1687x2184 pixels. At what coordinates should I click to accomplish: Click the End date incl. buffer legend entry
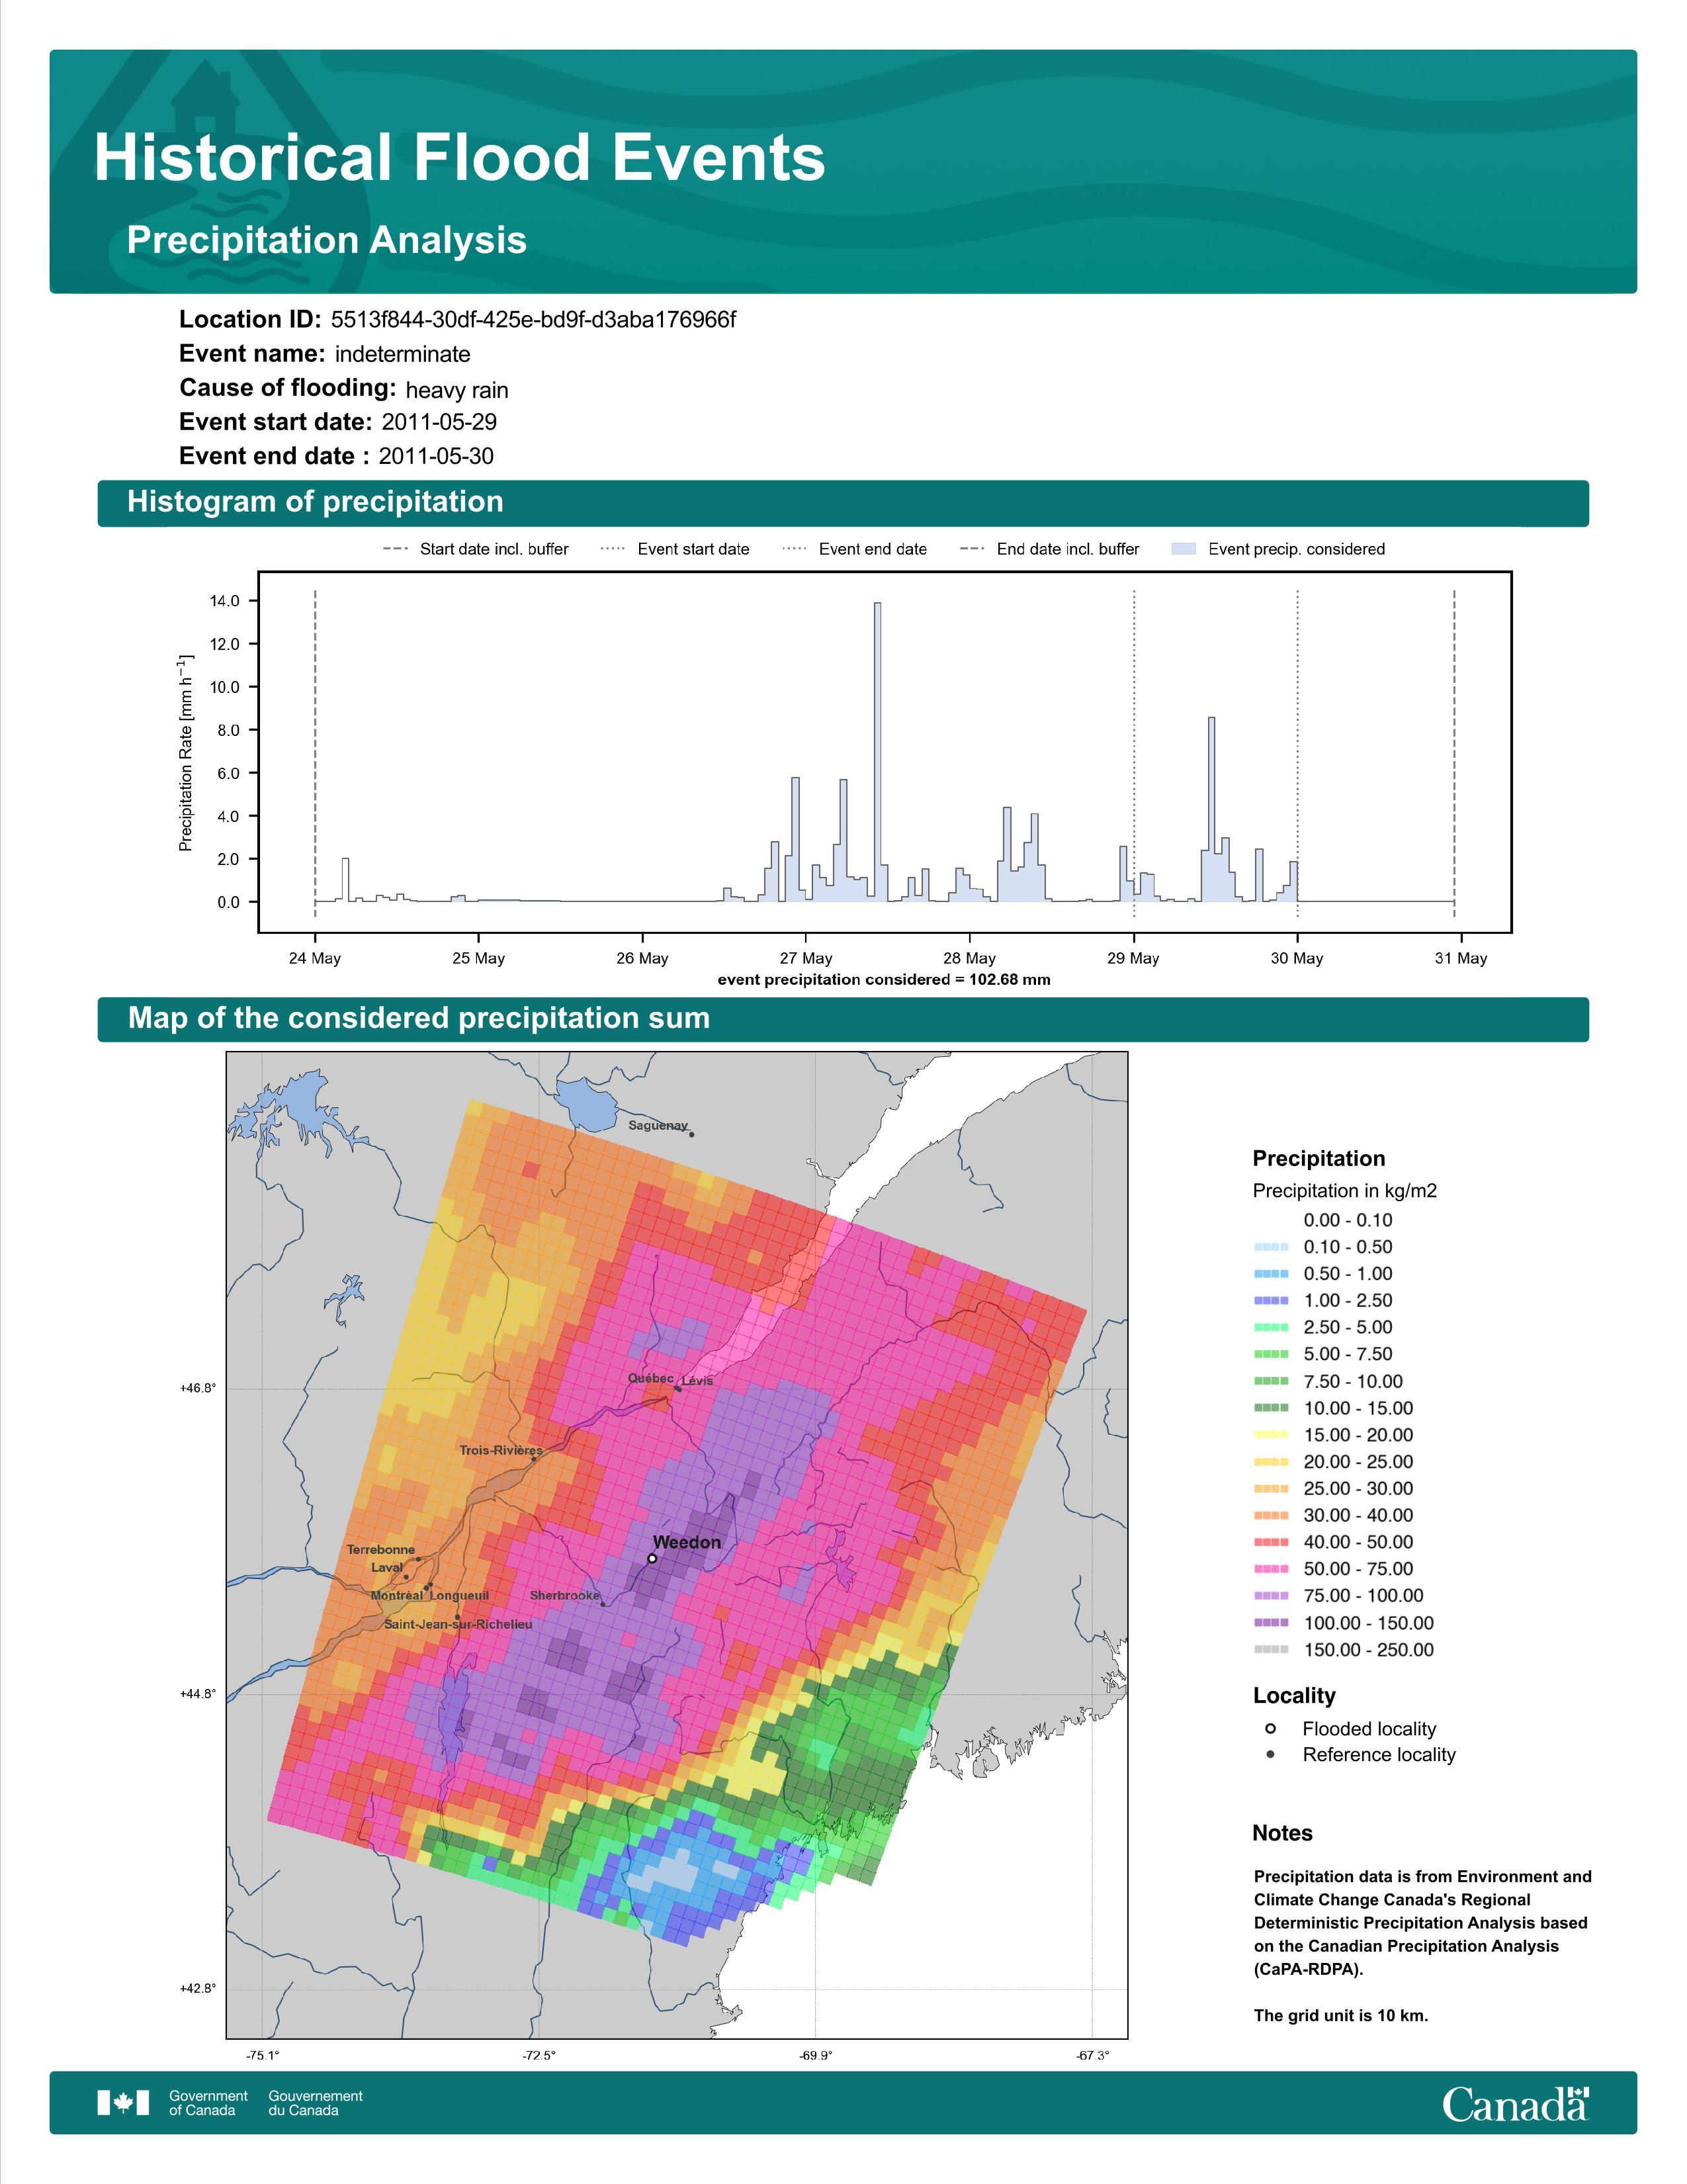[x=1049, y=549]
